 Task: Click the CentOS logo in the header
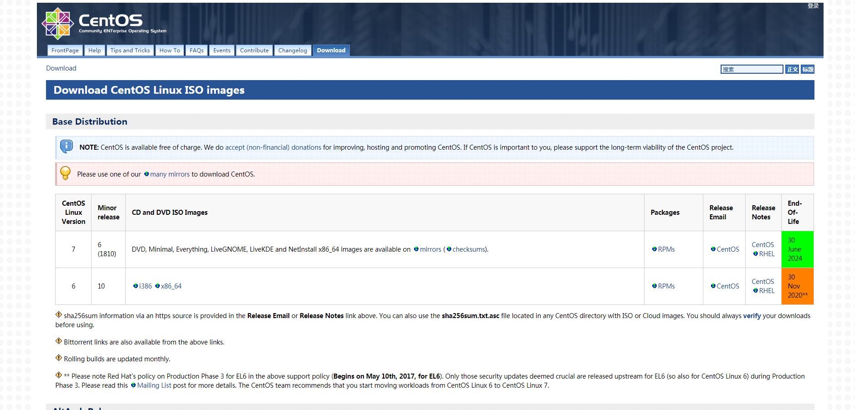[104, 23]
